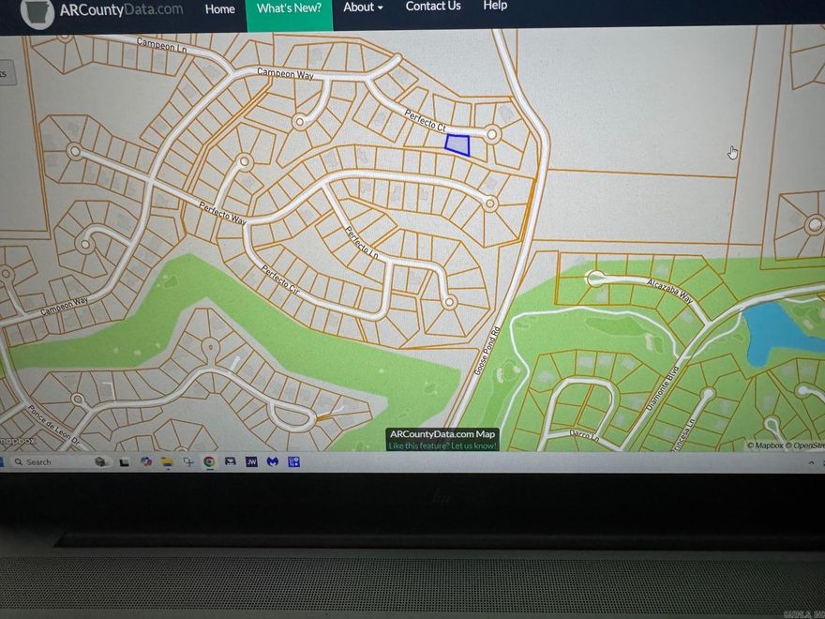The image size is (825, 619).
Task: Open the What's New? tab
Action: click(x=289, y=8)
